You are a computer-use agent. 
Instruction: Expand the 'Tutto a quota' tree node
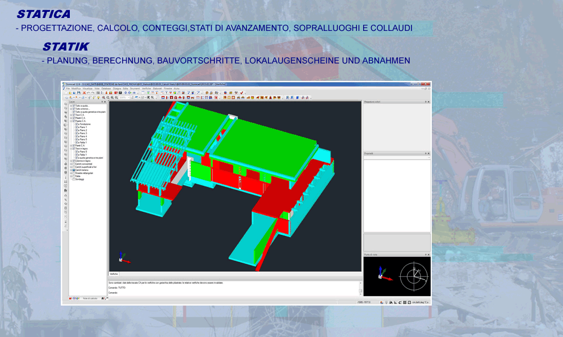point(71,106)
